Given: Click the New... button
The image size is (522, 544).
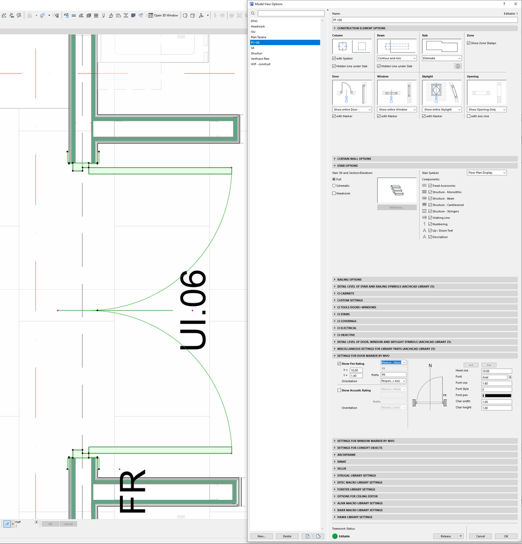Looking at the screenshot, I should pos(262,536).
